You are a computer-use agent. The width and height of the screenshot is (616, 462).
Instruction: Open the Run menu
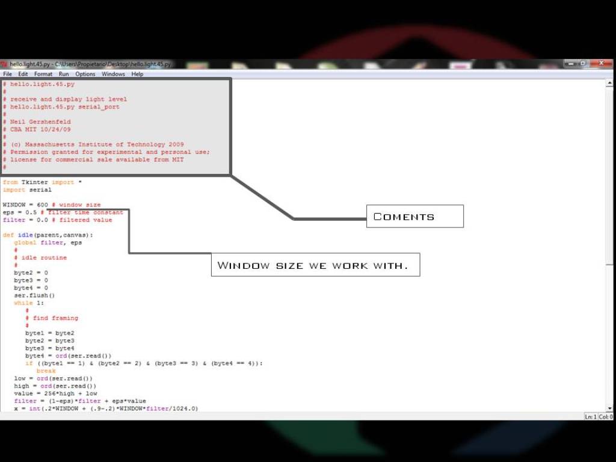tap(64, 74)
